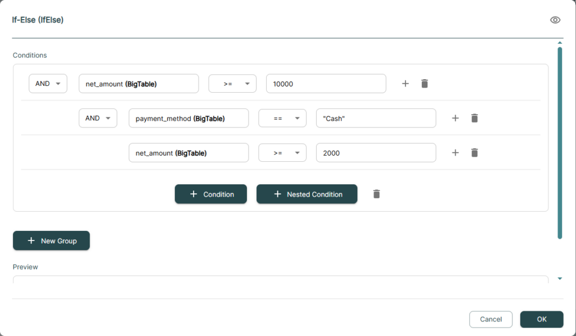
Task: Click plus icon on payment_method row
Action: (x=455, y=118)
